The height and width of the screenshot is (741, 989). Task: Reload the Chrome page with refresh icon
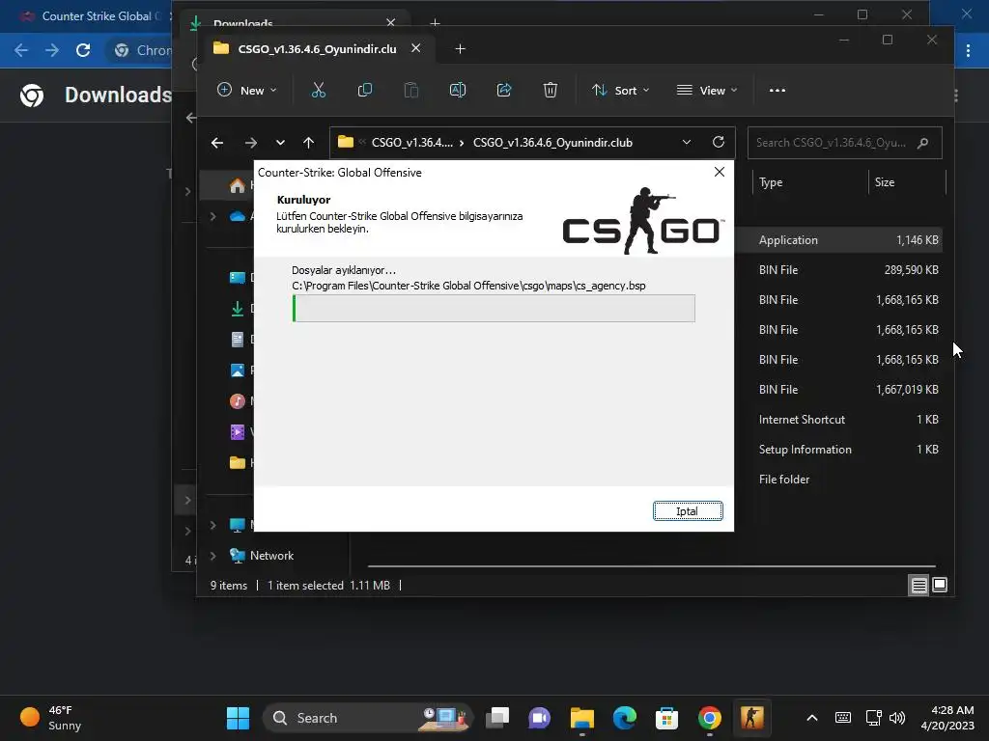(x=83, y=50)
